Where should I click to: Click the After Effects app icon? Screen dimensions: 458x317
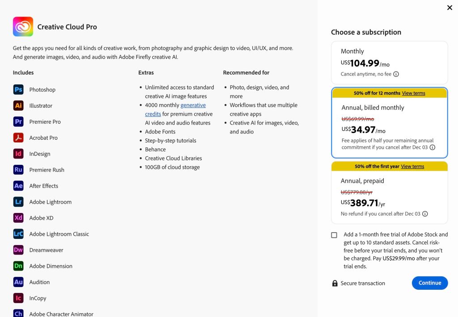(x=18, y=186)
